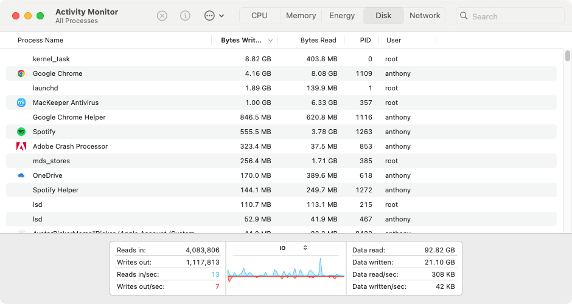The height and width of the screenshot is (304, 572).
Task: Sort by the User column header
Action: point(394,40)
